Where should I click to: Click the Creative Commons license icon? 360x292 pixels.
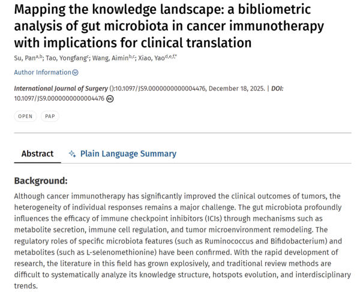(110, 99)
